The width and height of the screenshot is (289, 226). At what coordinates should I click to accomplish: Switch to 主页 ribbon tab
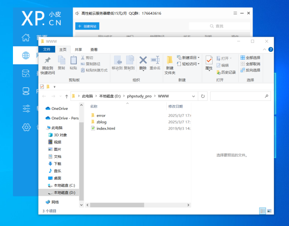63,49
